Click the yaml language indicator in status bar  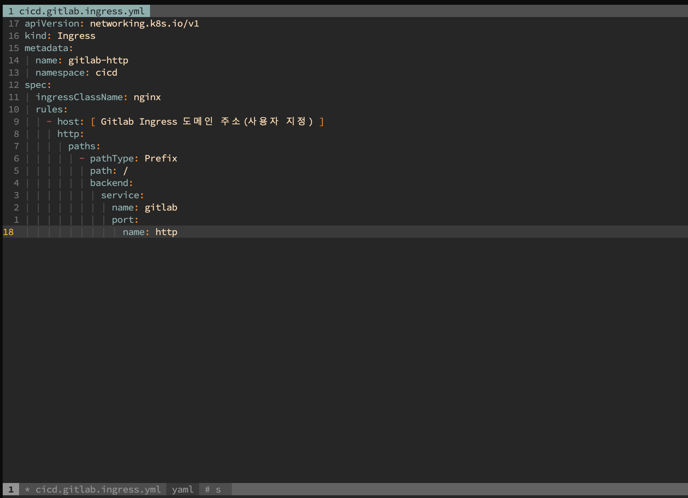(x=183, y=489)
